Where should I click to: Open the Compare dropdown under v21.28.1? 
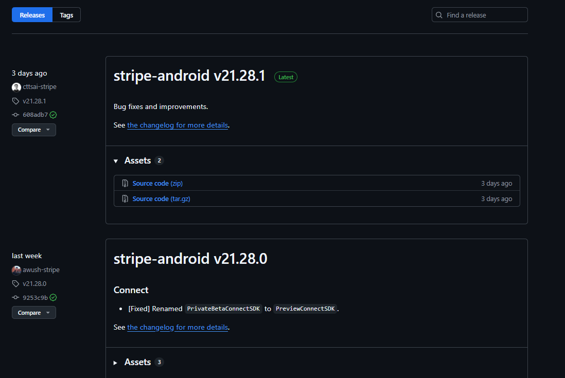click(x=33, y=130)
